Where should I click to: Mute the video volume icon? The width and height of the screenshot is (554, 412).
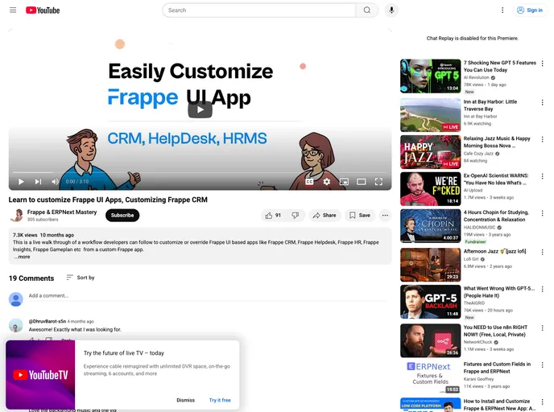55,182
